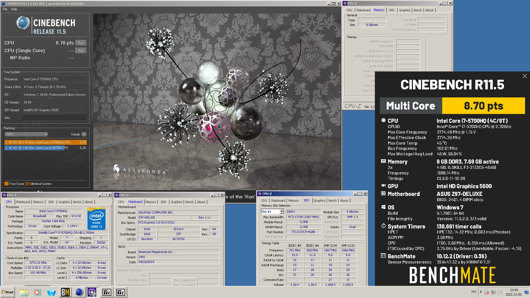
Task: Open About tab in CPU-Z Mainboard window
Action: pos(201,202)
